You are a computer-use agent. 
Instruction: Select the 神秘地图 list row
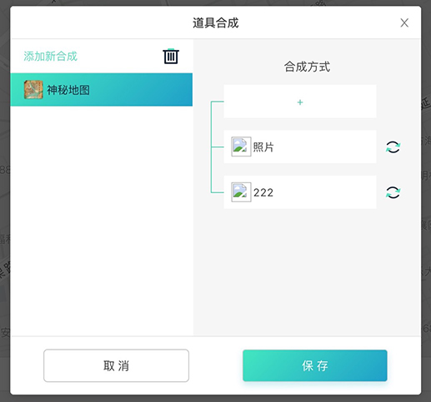click(102, 90)
